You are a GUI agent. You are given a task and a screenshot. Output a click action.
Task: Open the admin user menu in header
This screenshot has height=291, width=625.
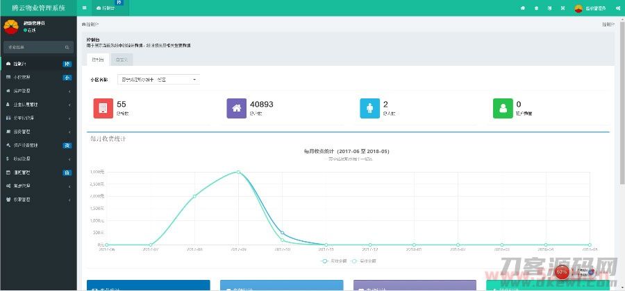[590, 8]
